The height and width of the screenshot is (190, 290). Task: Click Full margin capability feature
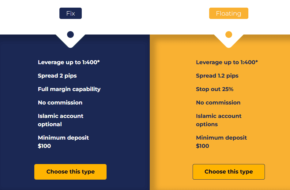(x=69, y=89)
